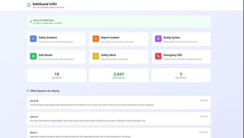The width and height of the screenshot is (244, 138).
Task: Open the Safe Routes card title
Action: pyautogui.click(x=45, y=55)
